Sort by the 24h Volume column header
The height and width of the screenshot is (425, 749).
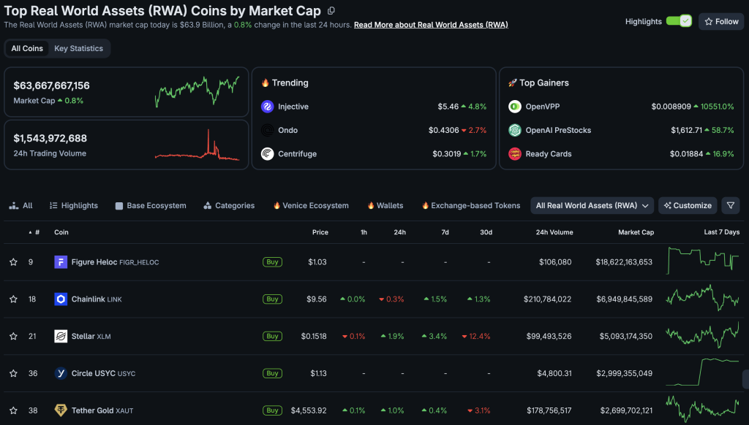coord(554,232)
